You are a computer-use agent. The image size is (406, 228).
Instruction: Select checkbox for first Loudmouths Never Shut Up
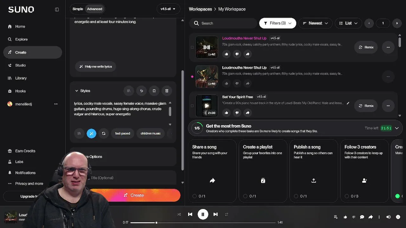click(192, 47)
